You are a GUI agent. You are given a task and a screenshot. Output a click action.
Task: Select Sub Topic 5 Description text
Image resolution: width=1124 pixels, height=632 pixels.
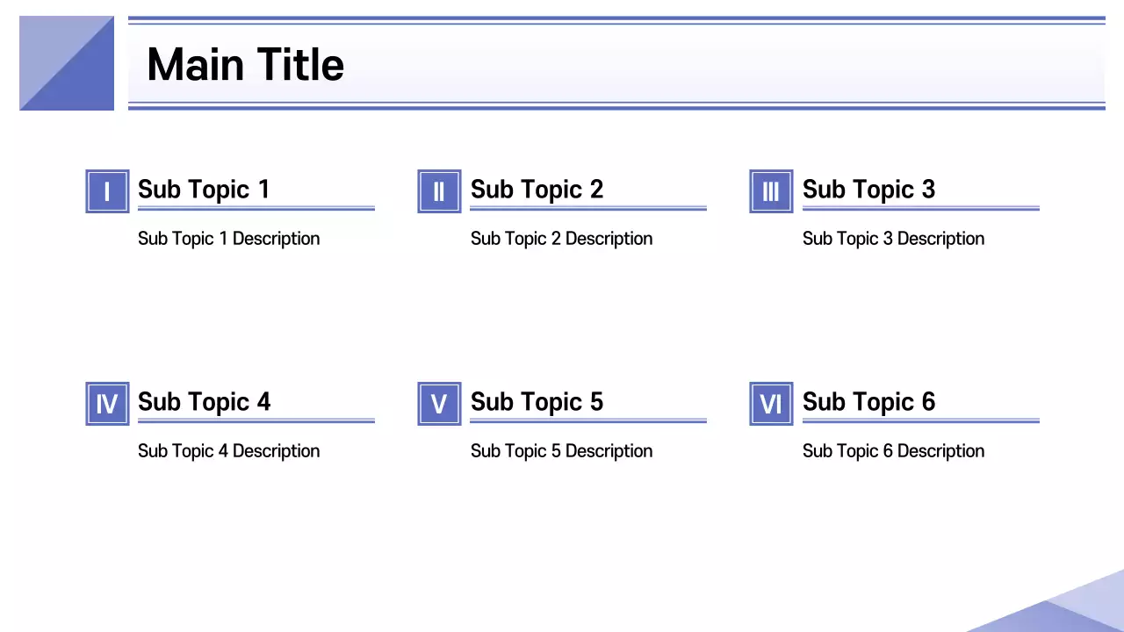[x=561, y=451]
